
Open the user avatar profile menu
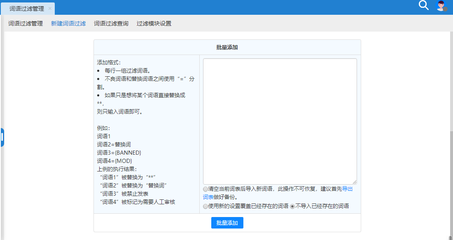point(441,5)
